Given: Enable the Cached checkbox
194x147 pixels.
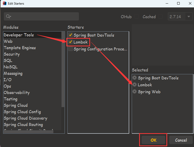Looking at the screenshot, I should coord(161,16).
